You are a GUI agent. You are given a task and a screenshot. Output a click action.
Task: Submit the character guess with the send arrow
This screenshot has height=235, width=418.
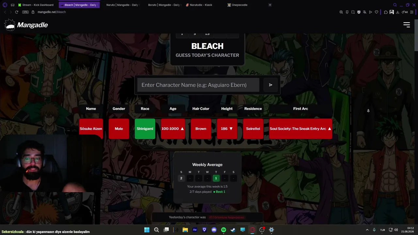click(270, 85)
